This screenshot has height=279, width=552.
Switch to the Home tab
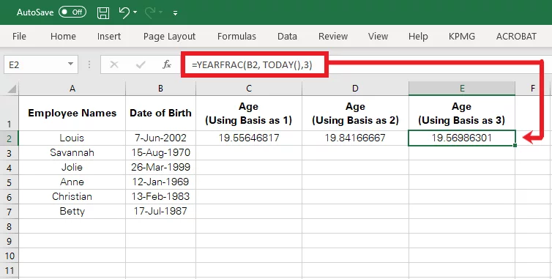coord(63,37)
